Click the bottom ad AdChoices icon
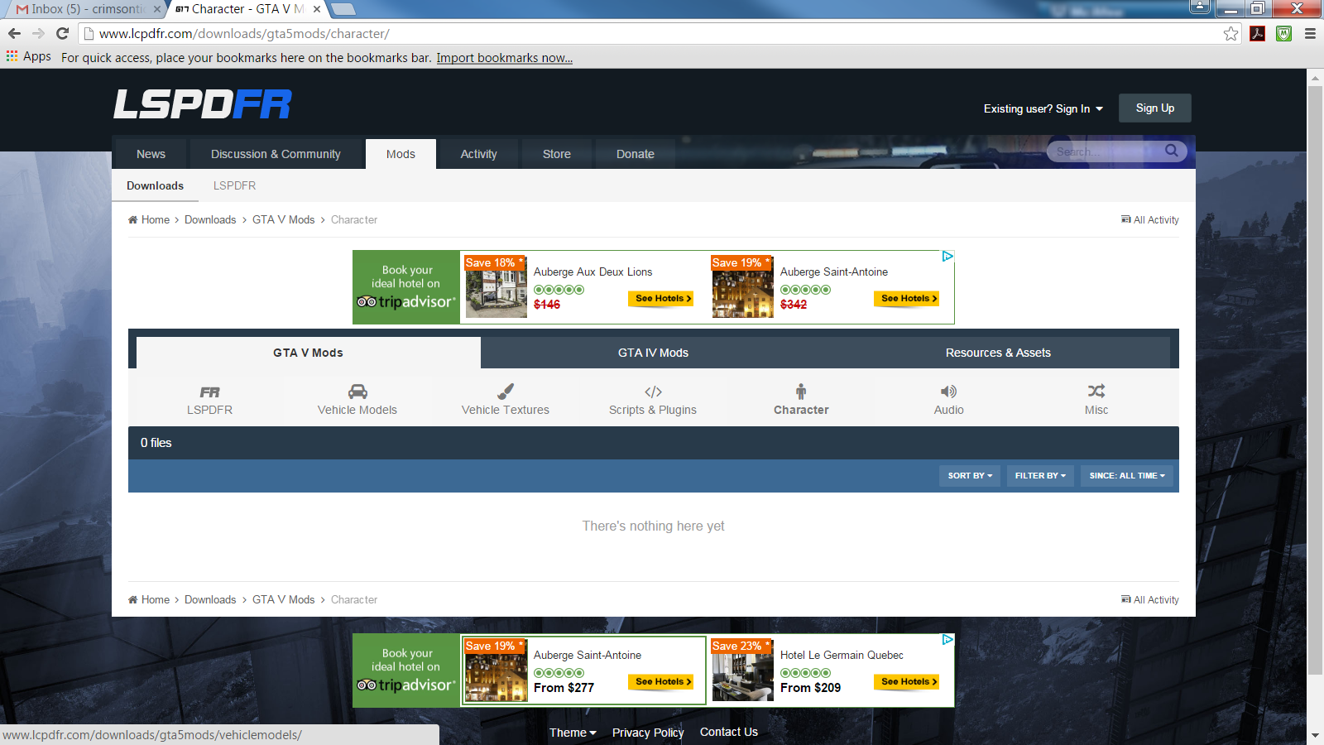Screen dimensions: 1324x745 (947, 640)
